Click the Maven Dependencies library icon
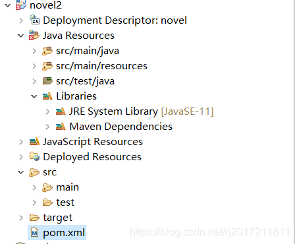 click(61, 127)
